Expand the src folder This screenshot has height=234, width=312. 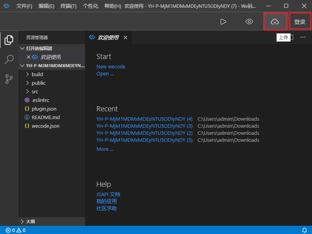[x=35, y=91]
